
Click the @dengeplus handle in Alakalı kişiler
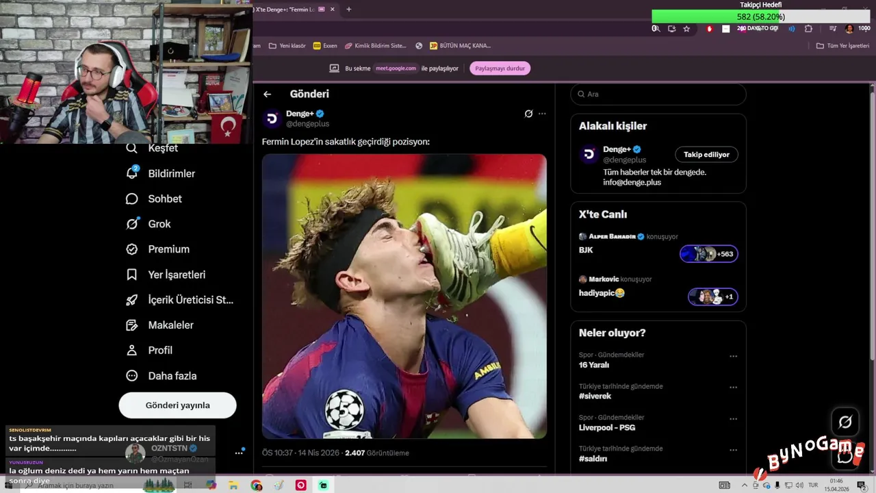click(624, 160)
